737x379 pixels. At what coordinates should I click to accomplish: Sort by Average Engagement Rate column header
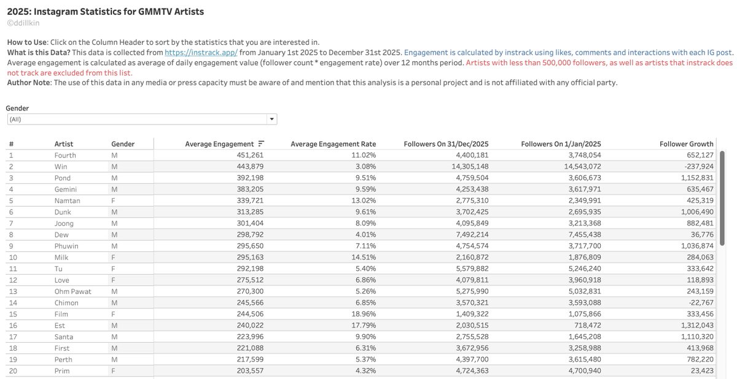point(333,144)
